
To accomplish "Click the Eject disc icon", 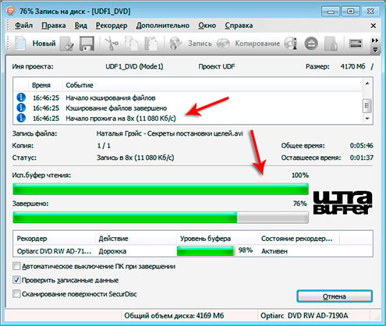I will click(x=311, y=44).
